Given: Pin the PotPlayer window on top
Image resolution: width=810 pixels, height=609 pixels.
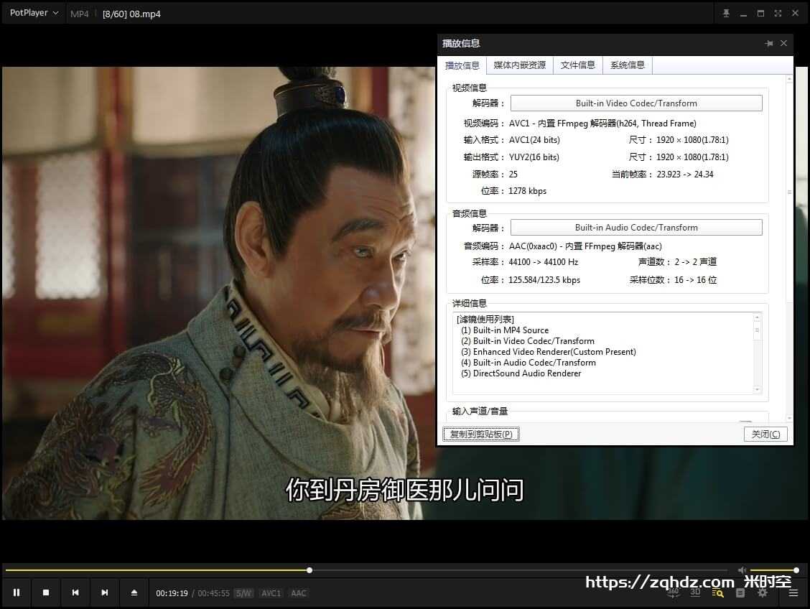Looking at the screenshot, I should tap(726, 14).
